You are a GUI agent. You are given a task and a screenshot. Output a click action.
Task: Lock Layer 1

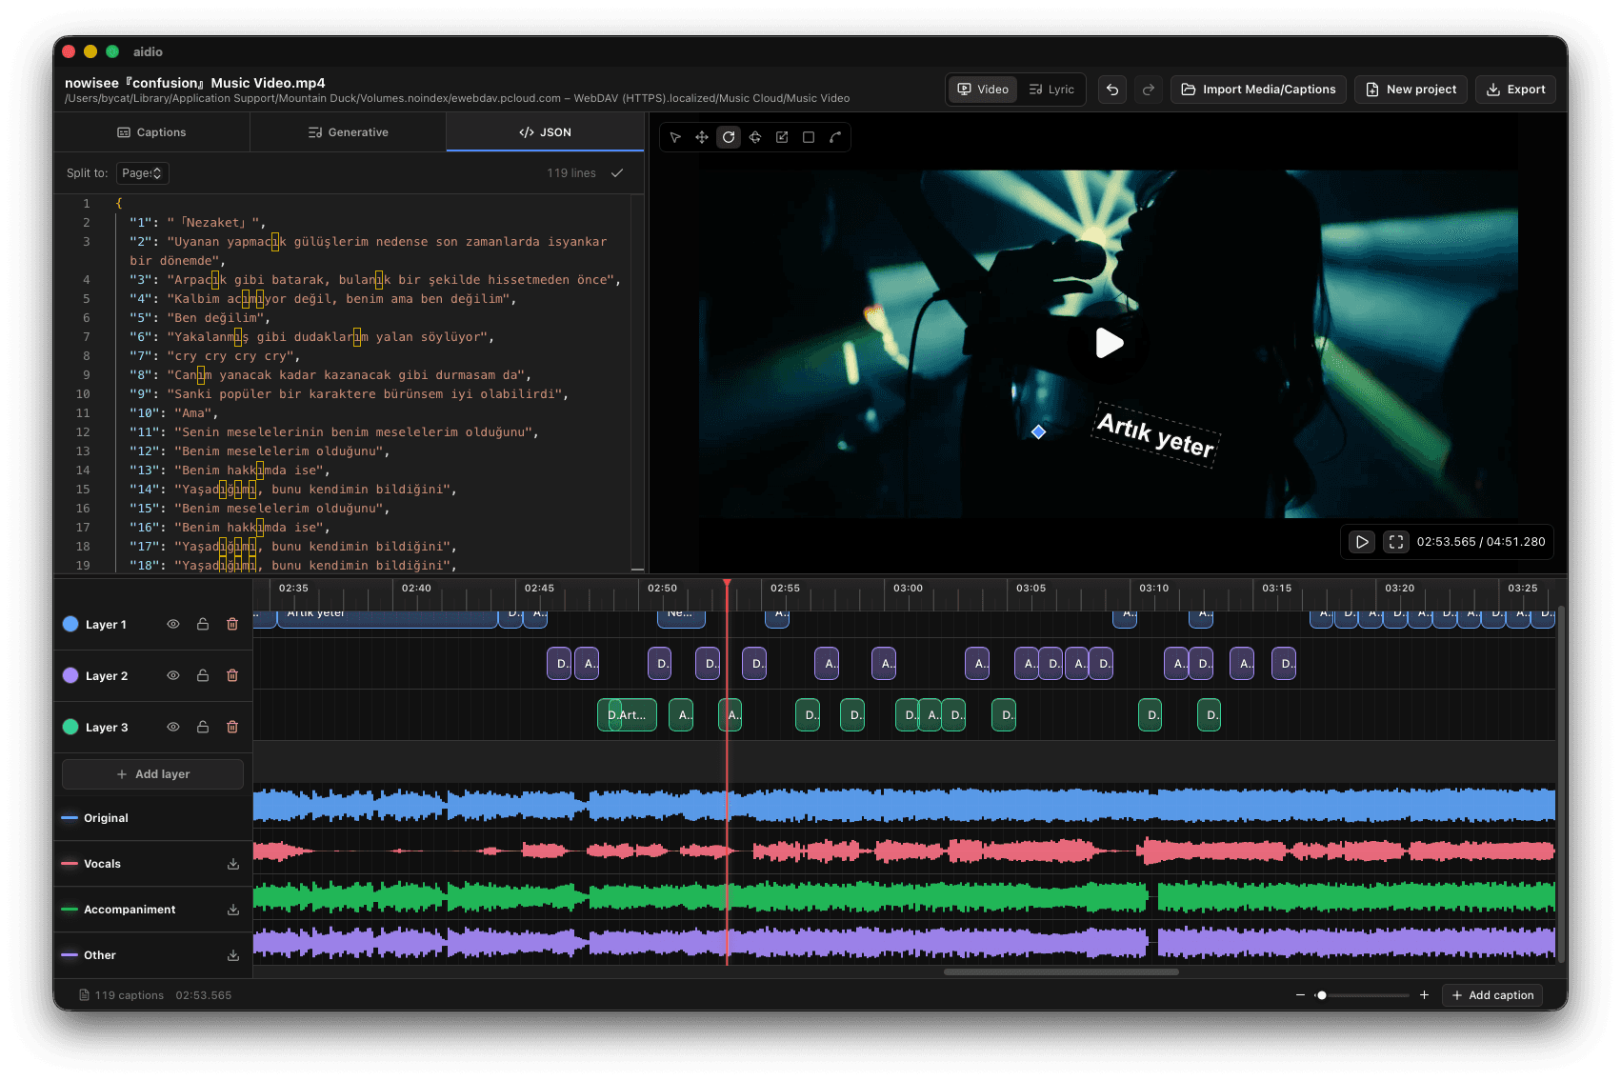(x=203, y=624)
